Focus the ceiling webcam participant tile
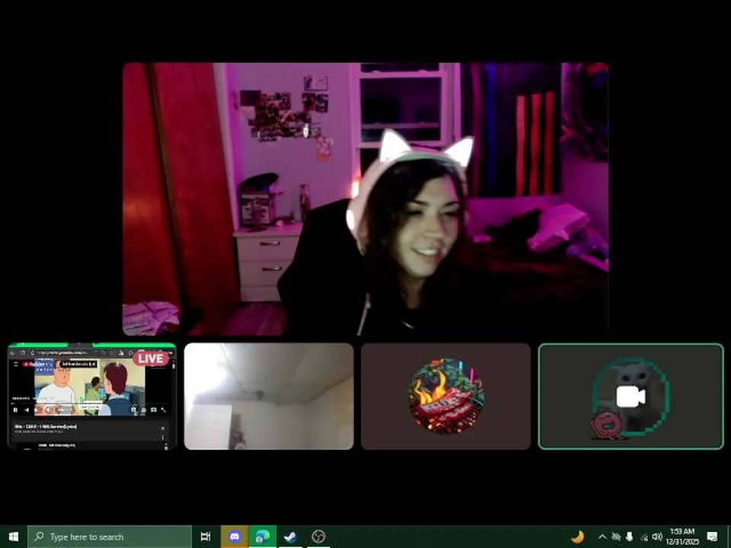The height and width of the screenshot is (548, 731). coord(269,397)
